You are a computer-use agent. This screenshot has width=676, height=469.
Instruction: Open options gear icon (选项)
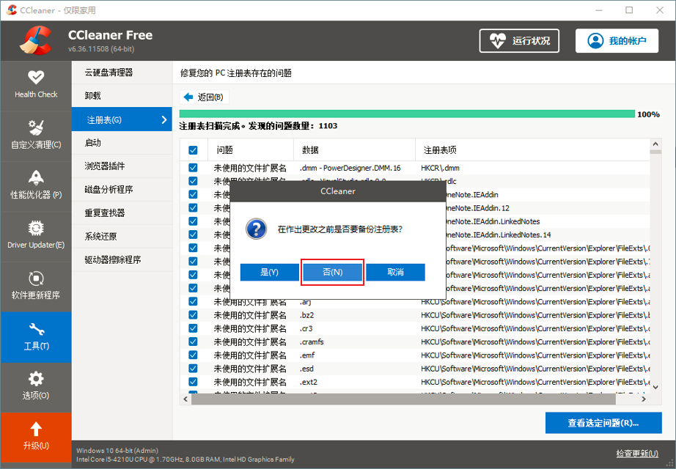(36, 379)
